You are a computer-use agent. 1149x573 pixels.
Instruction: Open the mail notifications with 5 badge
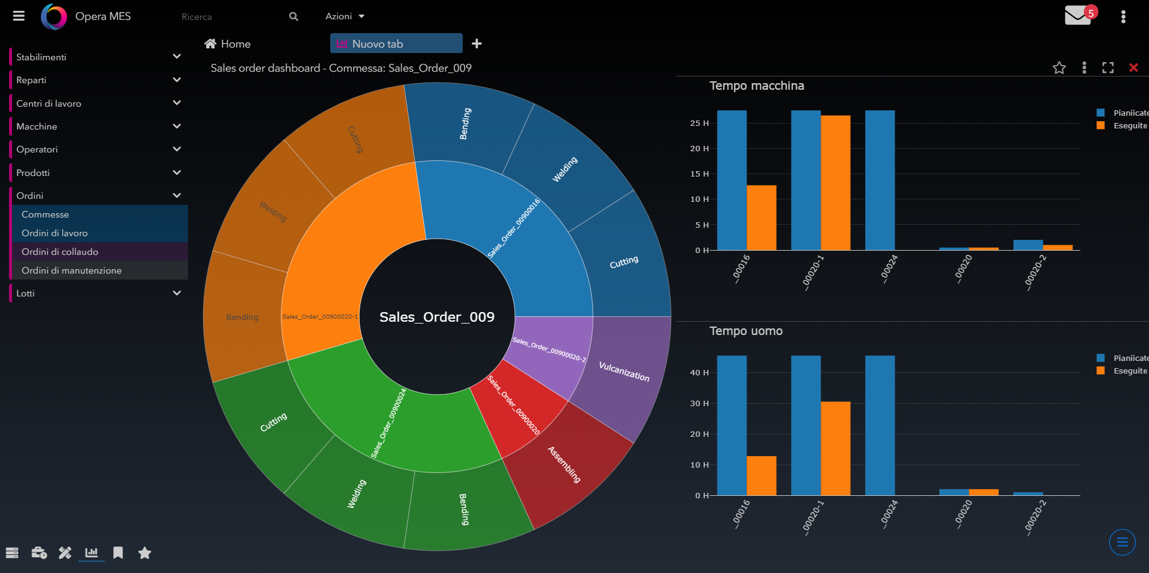point(1078,16)
